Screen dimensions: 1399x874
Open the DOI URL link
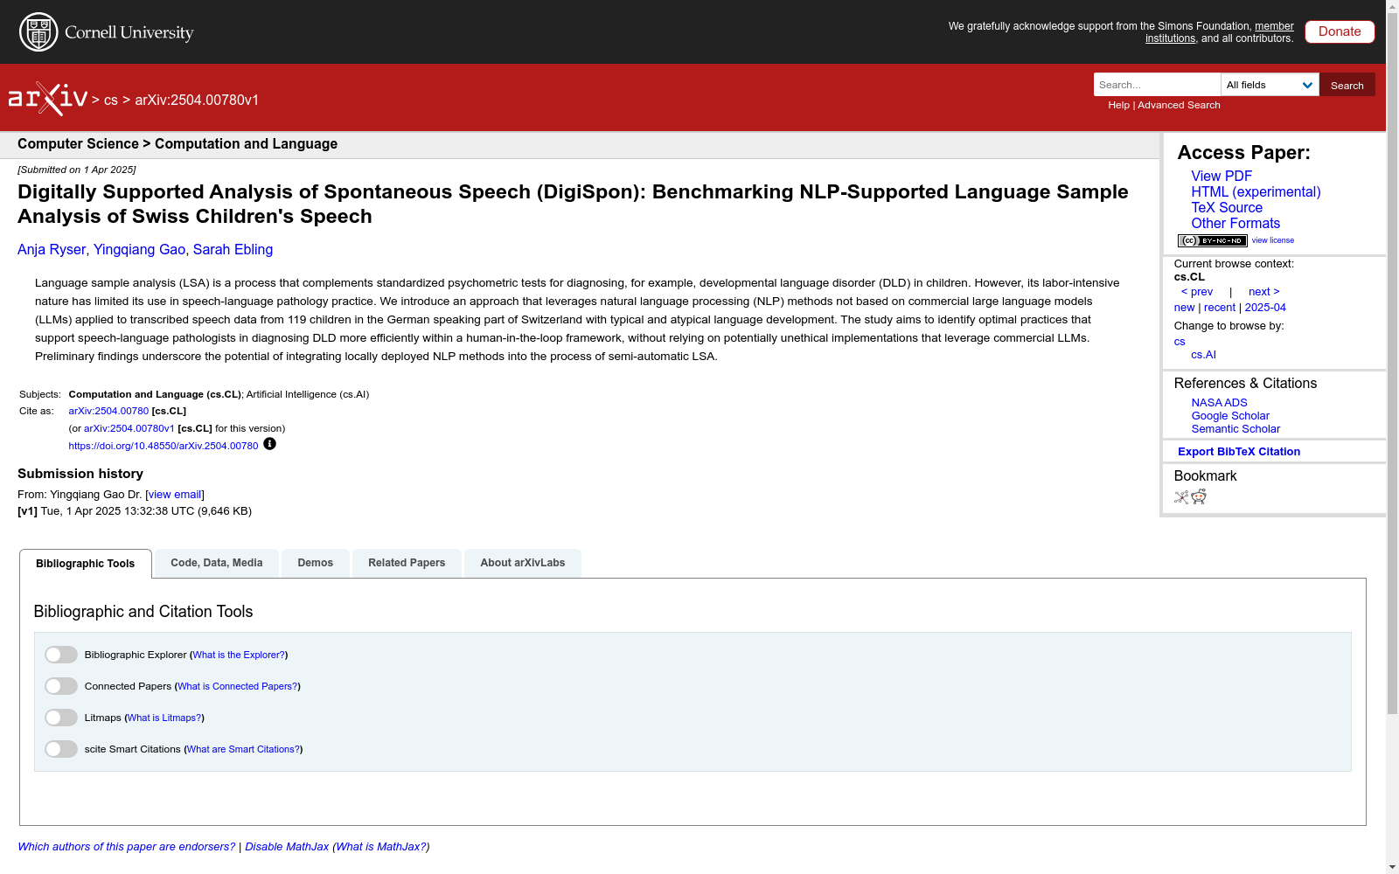pos(164,446)
